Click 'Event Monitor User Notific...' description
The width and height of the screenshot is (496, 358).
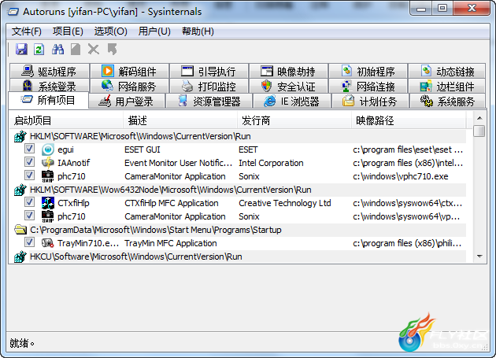tap(179, 163)
